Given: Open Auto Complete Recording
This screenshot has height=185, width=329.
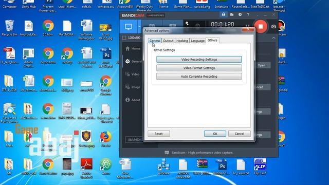Looking at the screenshot, I should 199,77.
